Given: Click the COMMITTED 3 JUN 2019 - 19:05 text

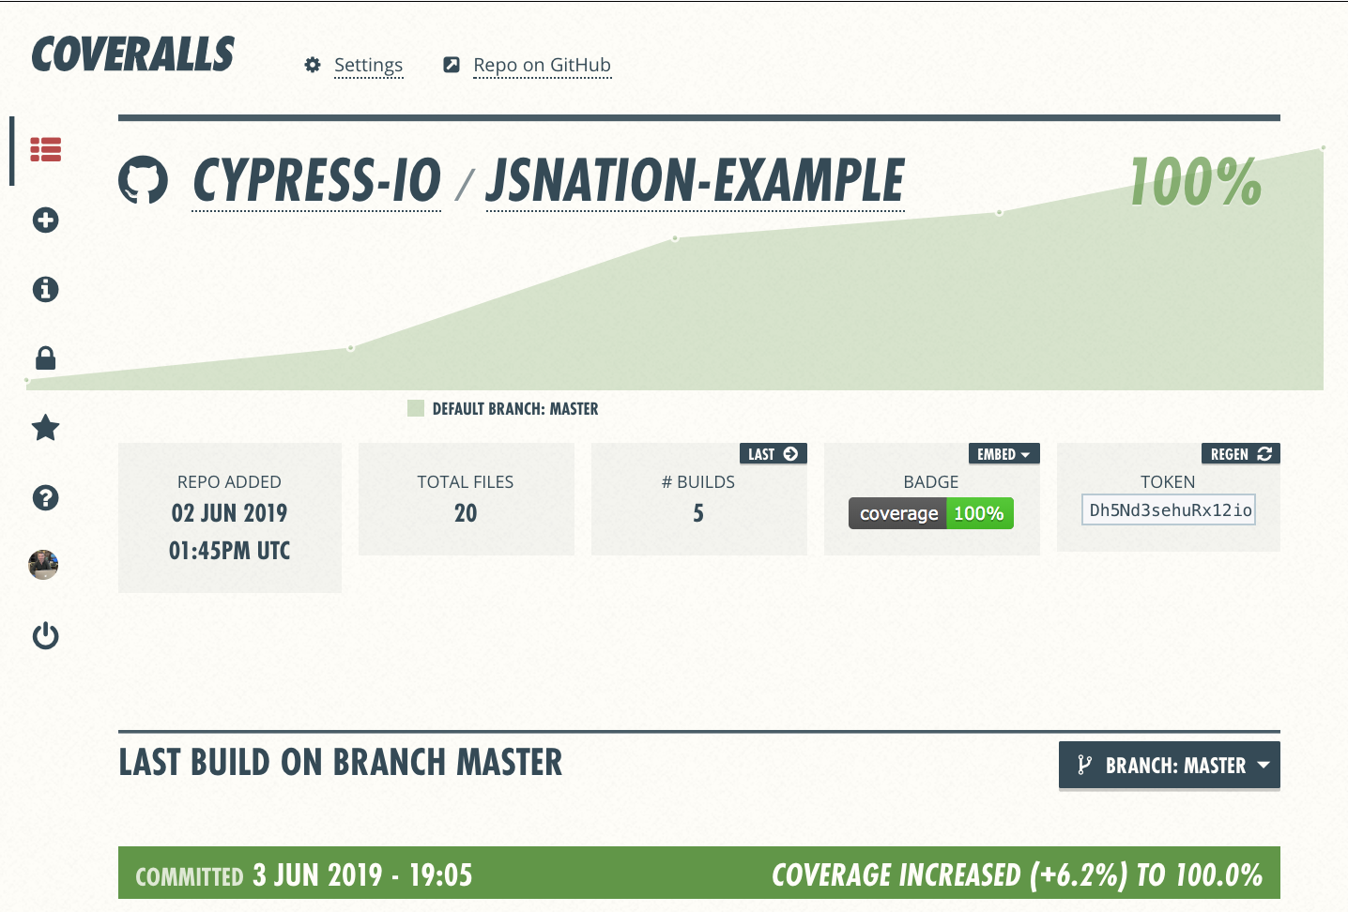Looking at the screenshot, I should pos(304,875).
